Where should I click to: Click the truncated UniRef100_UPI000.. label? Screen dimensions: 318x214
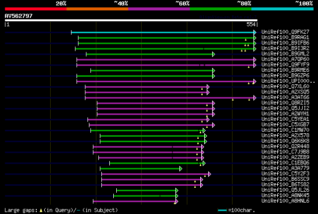288,81
